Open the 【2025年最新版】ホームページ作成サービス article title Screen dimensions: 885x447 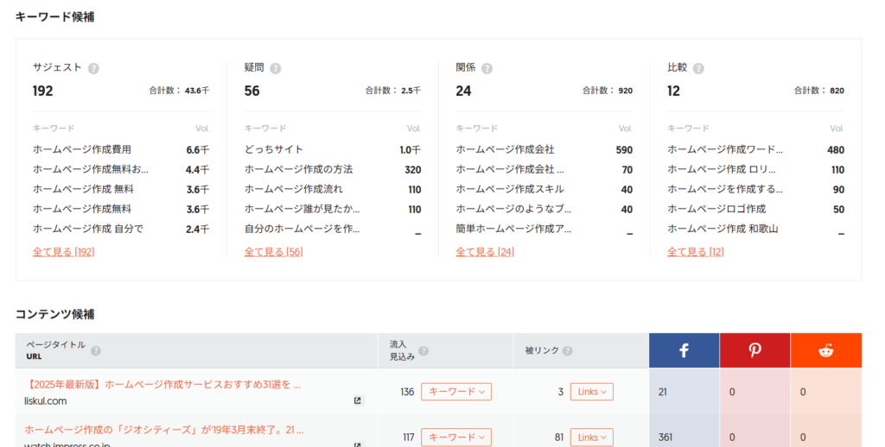pyautogui.click(x=163, y=384)
